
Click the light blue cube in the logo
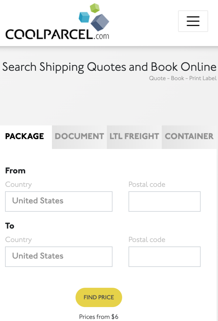coord(84,17)
